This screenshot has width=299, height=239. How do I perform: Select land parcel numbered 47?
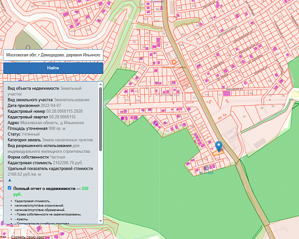point(244,117)
